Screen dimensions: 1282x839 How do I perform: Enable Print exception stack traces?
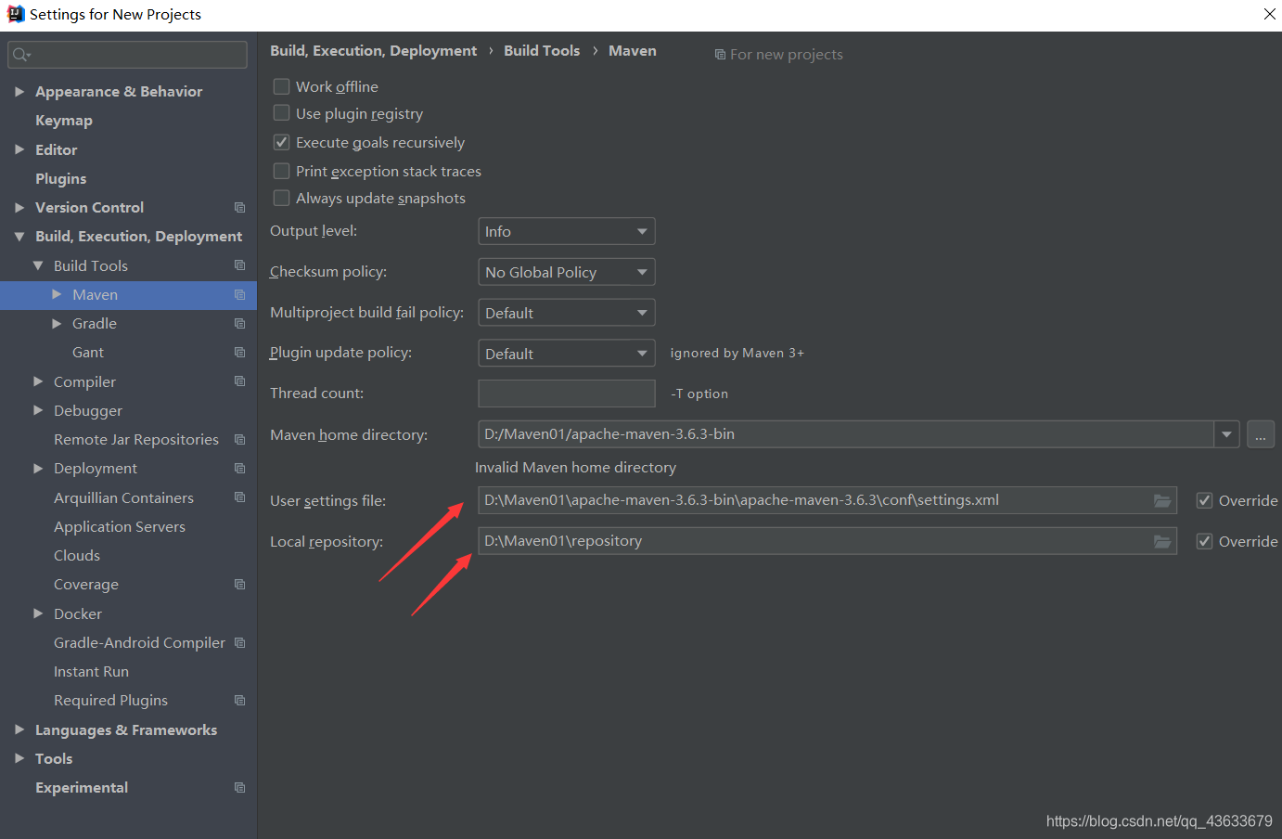tap(281, 171)
